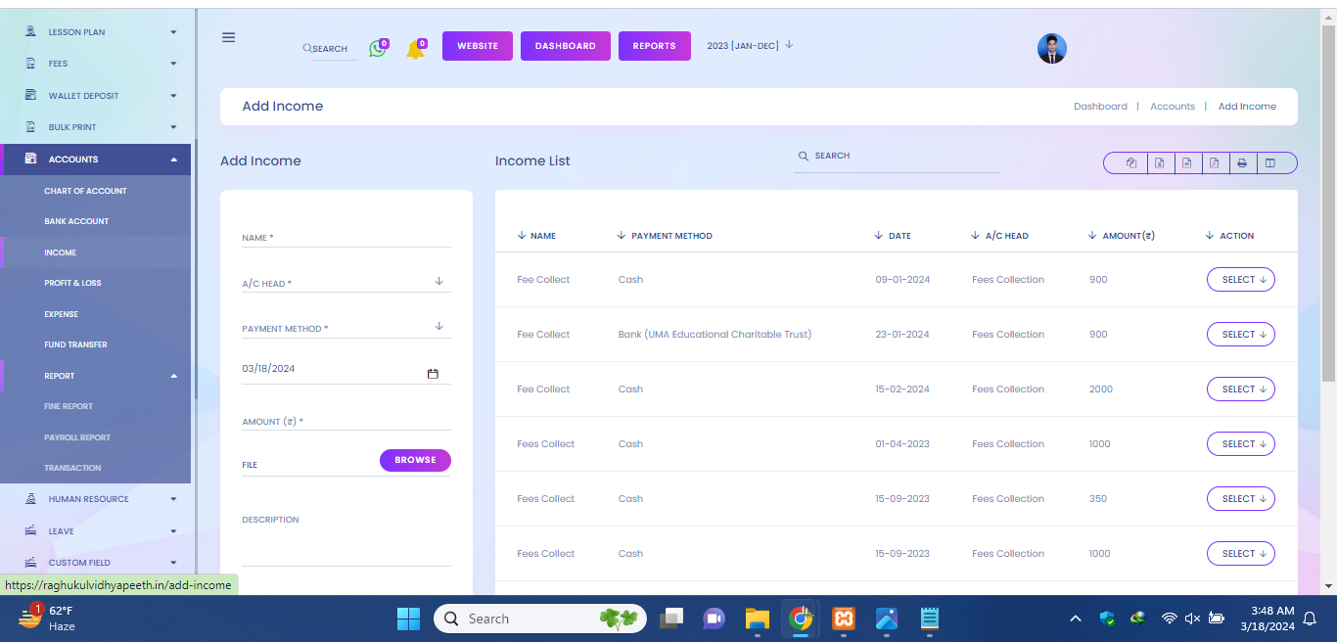Open the date picker calendar icon
Screen dimensions: 1337x642
[x=433, y=374]
